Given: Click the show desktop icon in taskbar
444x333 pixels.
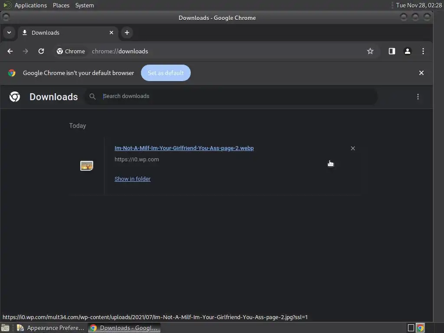Looking at the screenshot, I should 5,328.
